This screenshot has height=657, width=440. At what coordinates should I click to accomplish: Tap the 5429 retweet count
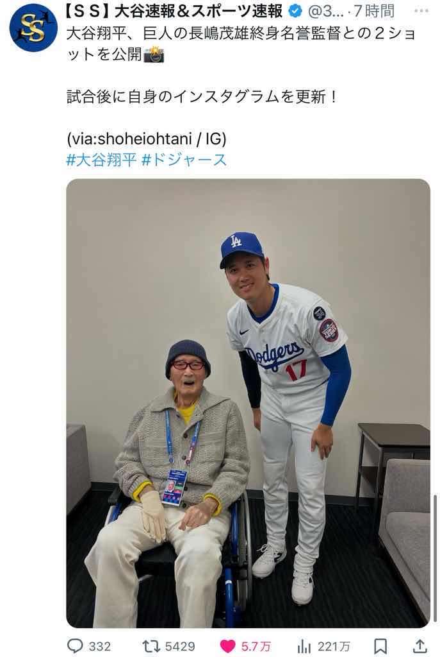point(179,646)
